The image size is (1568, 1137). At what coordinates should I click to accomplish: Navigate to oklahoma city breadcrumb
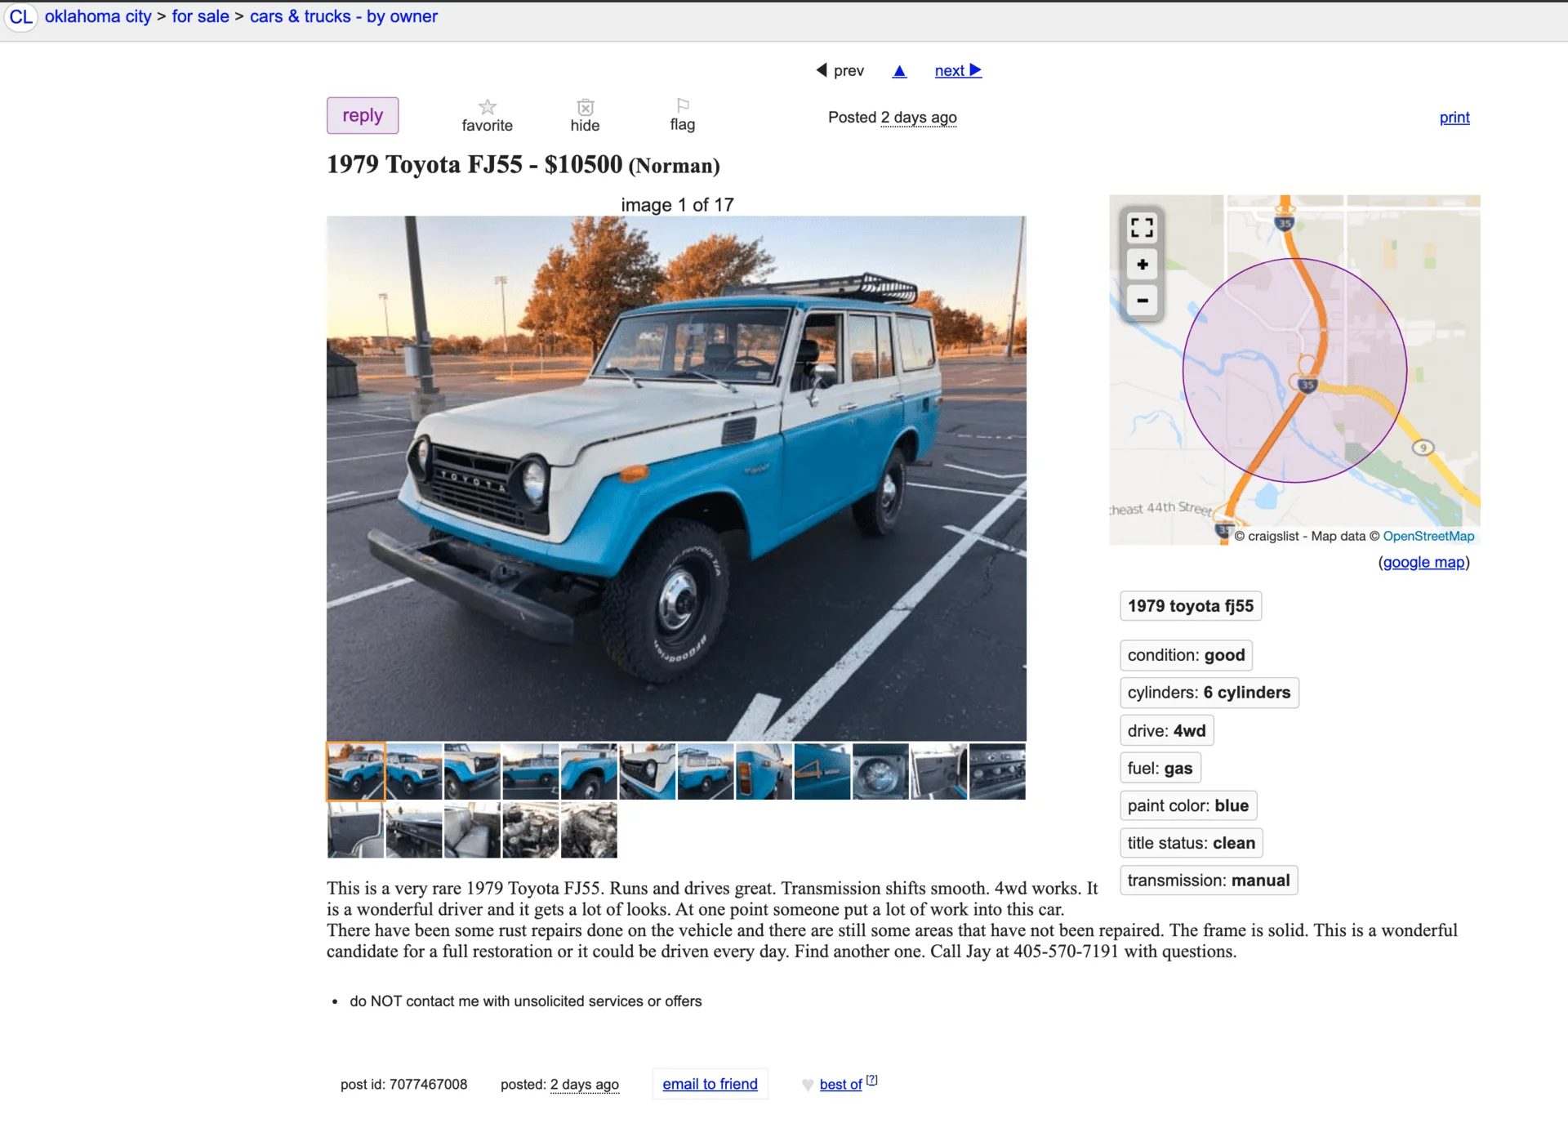[x=98, y=16]
